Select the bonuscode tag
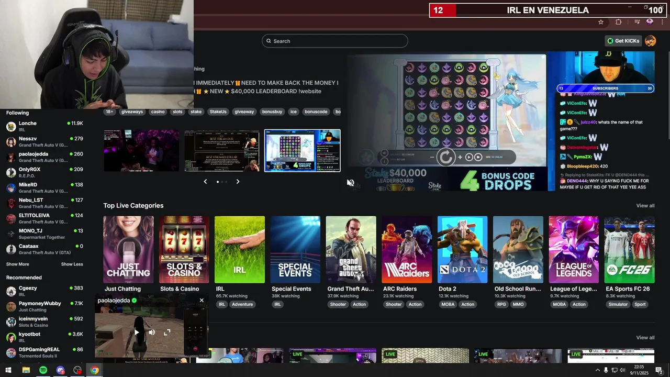The image size is (670, 377). point(316,112)
